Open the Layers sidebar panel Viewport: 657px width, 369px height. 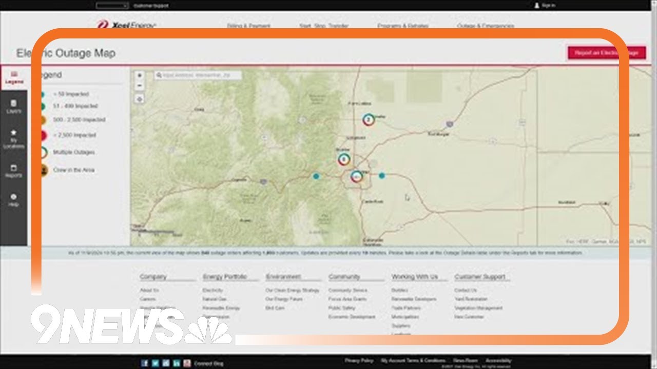[x=14, y=107]
